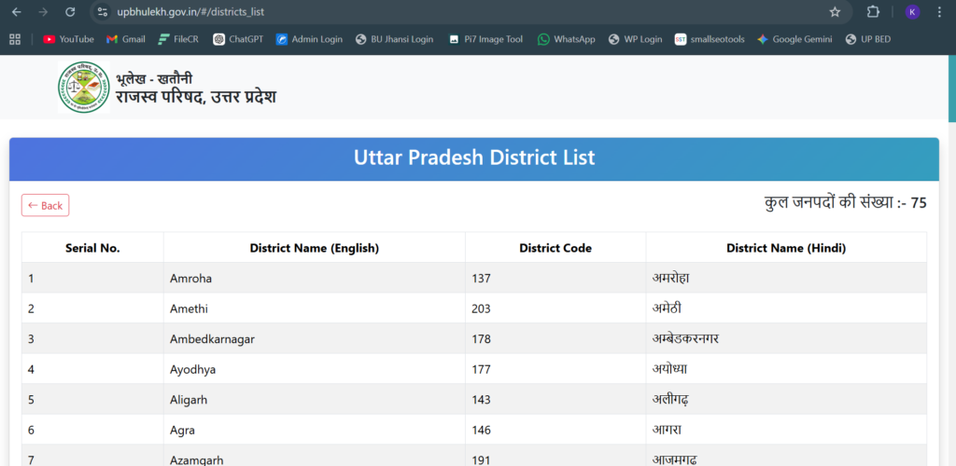Click the District Name (English) column header

pos(315,248)
